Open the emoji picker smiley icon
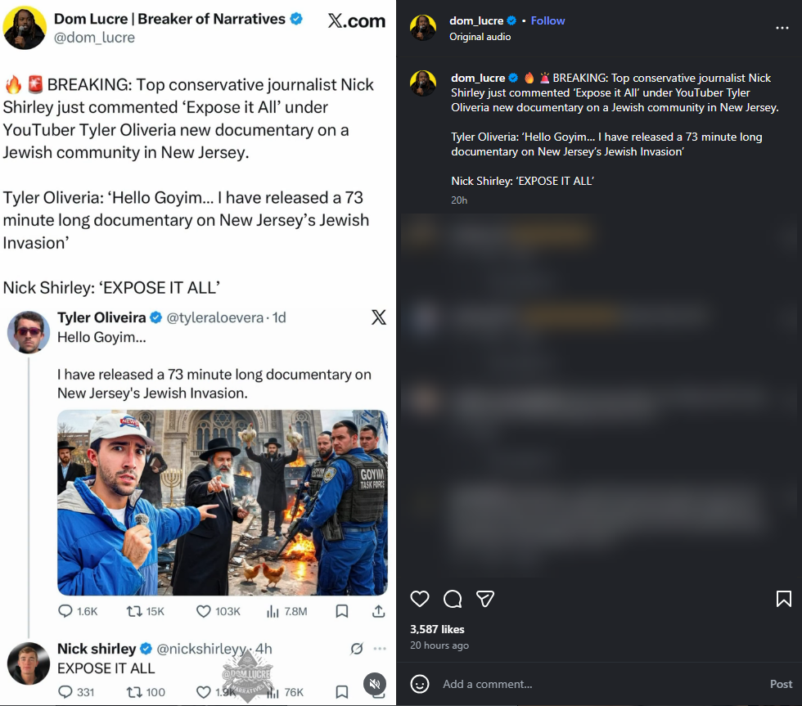The height and width of the screenshot is (706, 802). [x=420, y=684]
